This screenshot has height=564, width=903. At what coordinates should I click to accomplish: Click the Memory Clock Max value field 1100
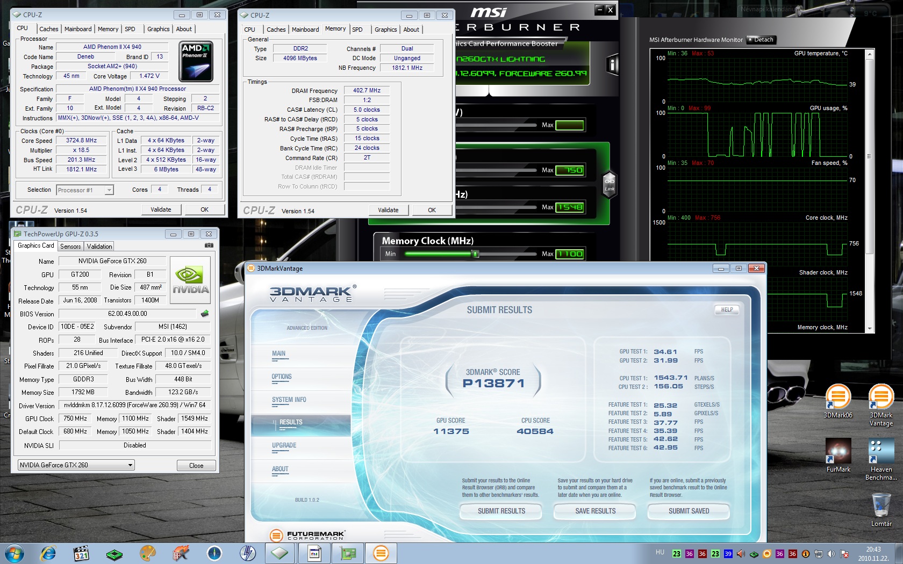(570, 254)
